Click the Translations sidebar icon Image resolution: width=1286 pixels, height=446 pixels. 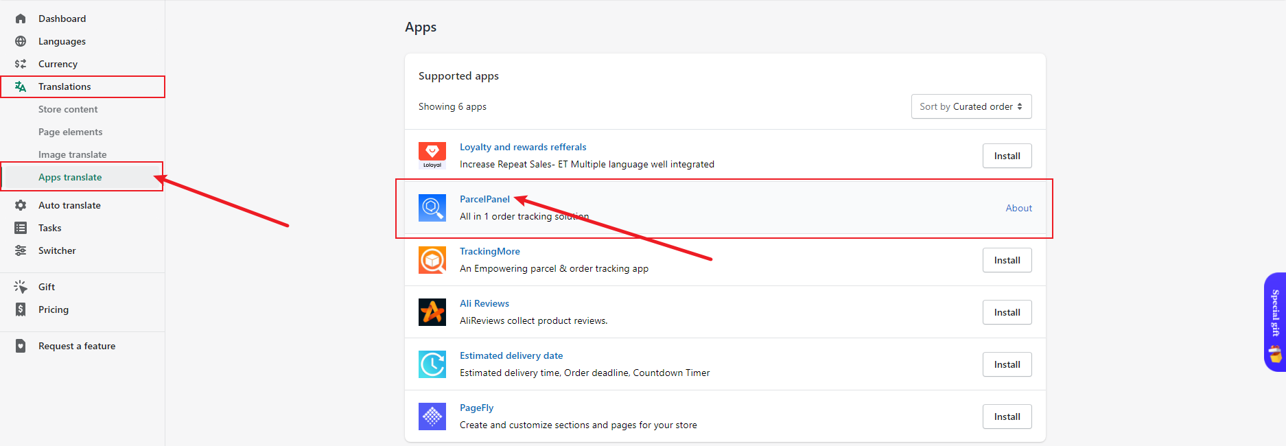coord(21,86)
